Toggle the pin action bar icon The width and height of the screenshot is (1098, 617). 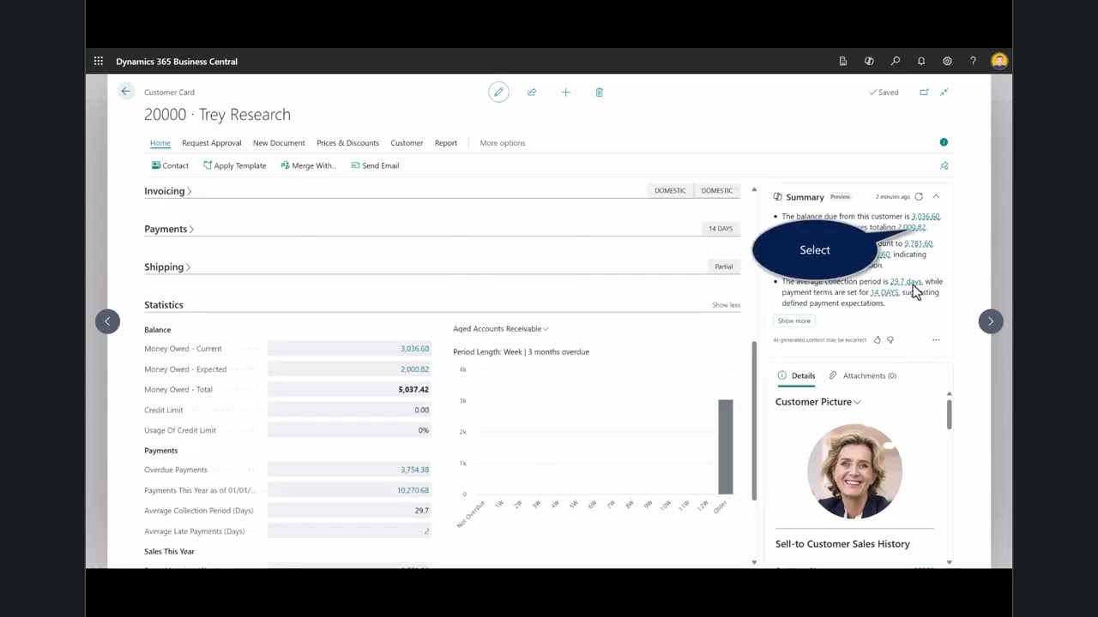[944, 165]
